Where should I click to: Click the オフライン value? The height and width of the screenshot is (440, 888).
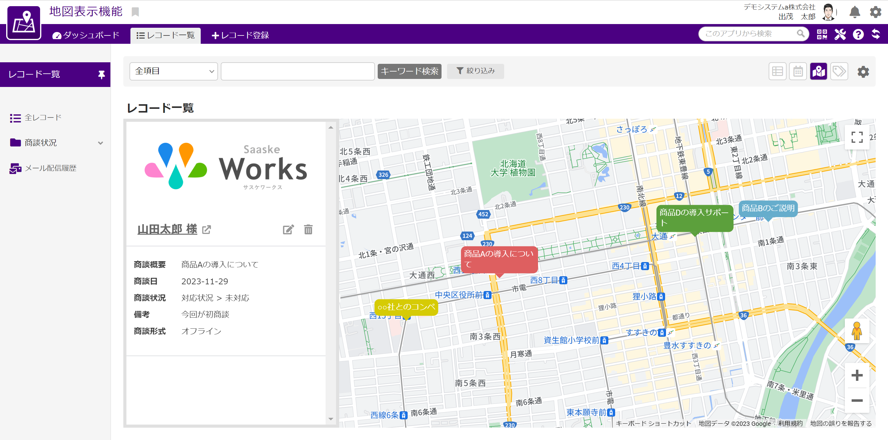coord(201,331)
